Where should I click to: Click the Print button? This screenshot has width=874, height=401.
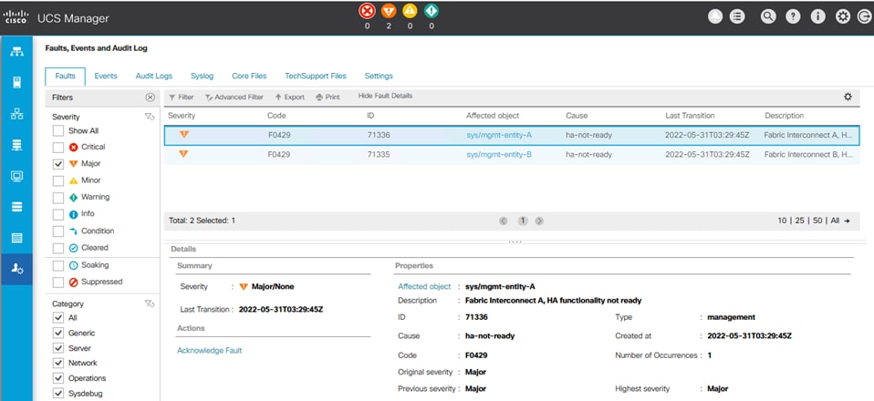click(328, 97)
